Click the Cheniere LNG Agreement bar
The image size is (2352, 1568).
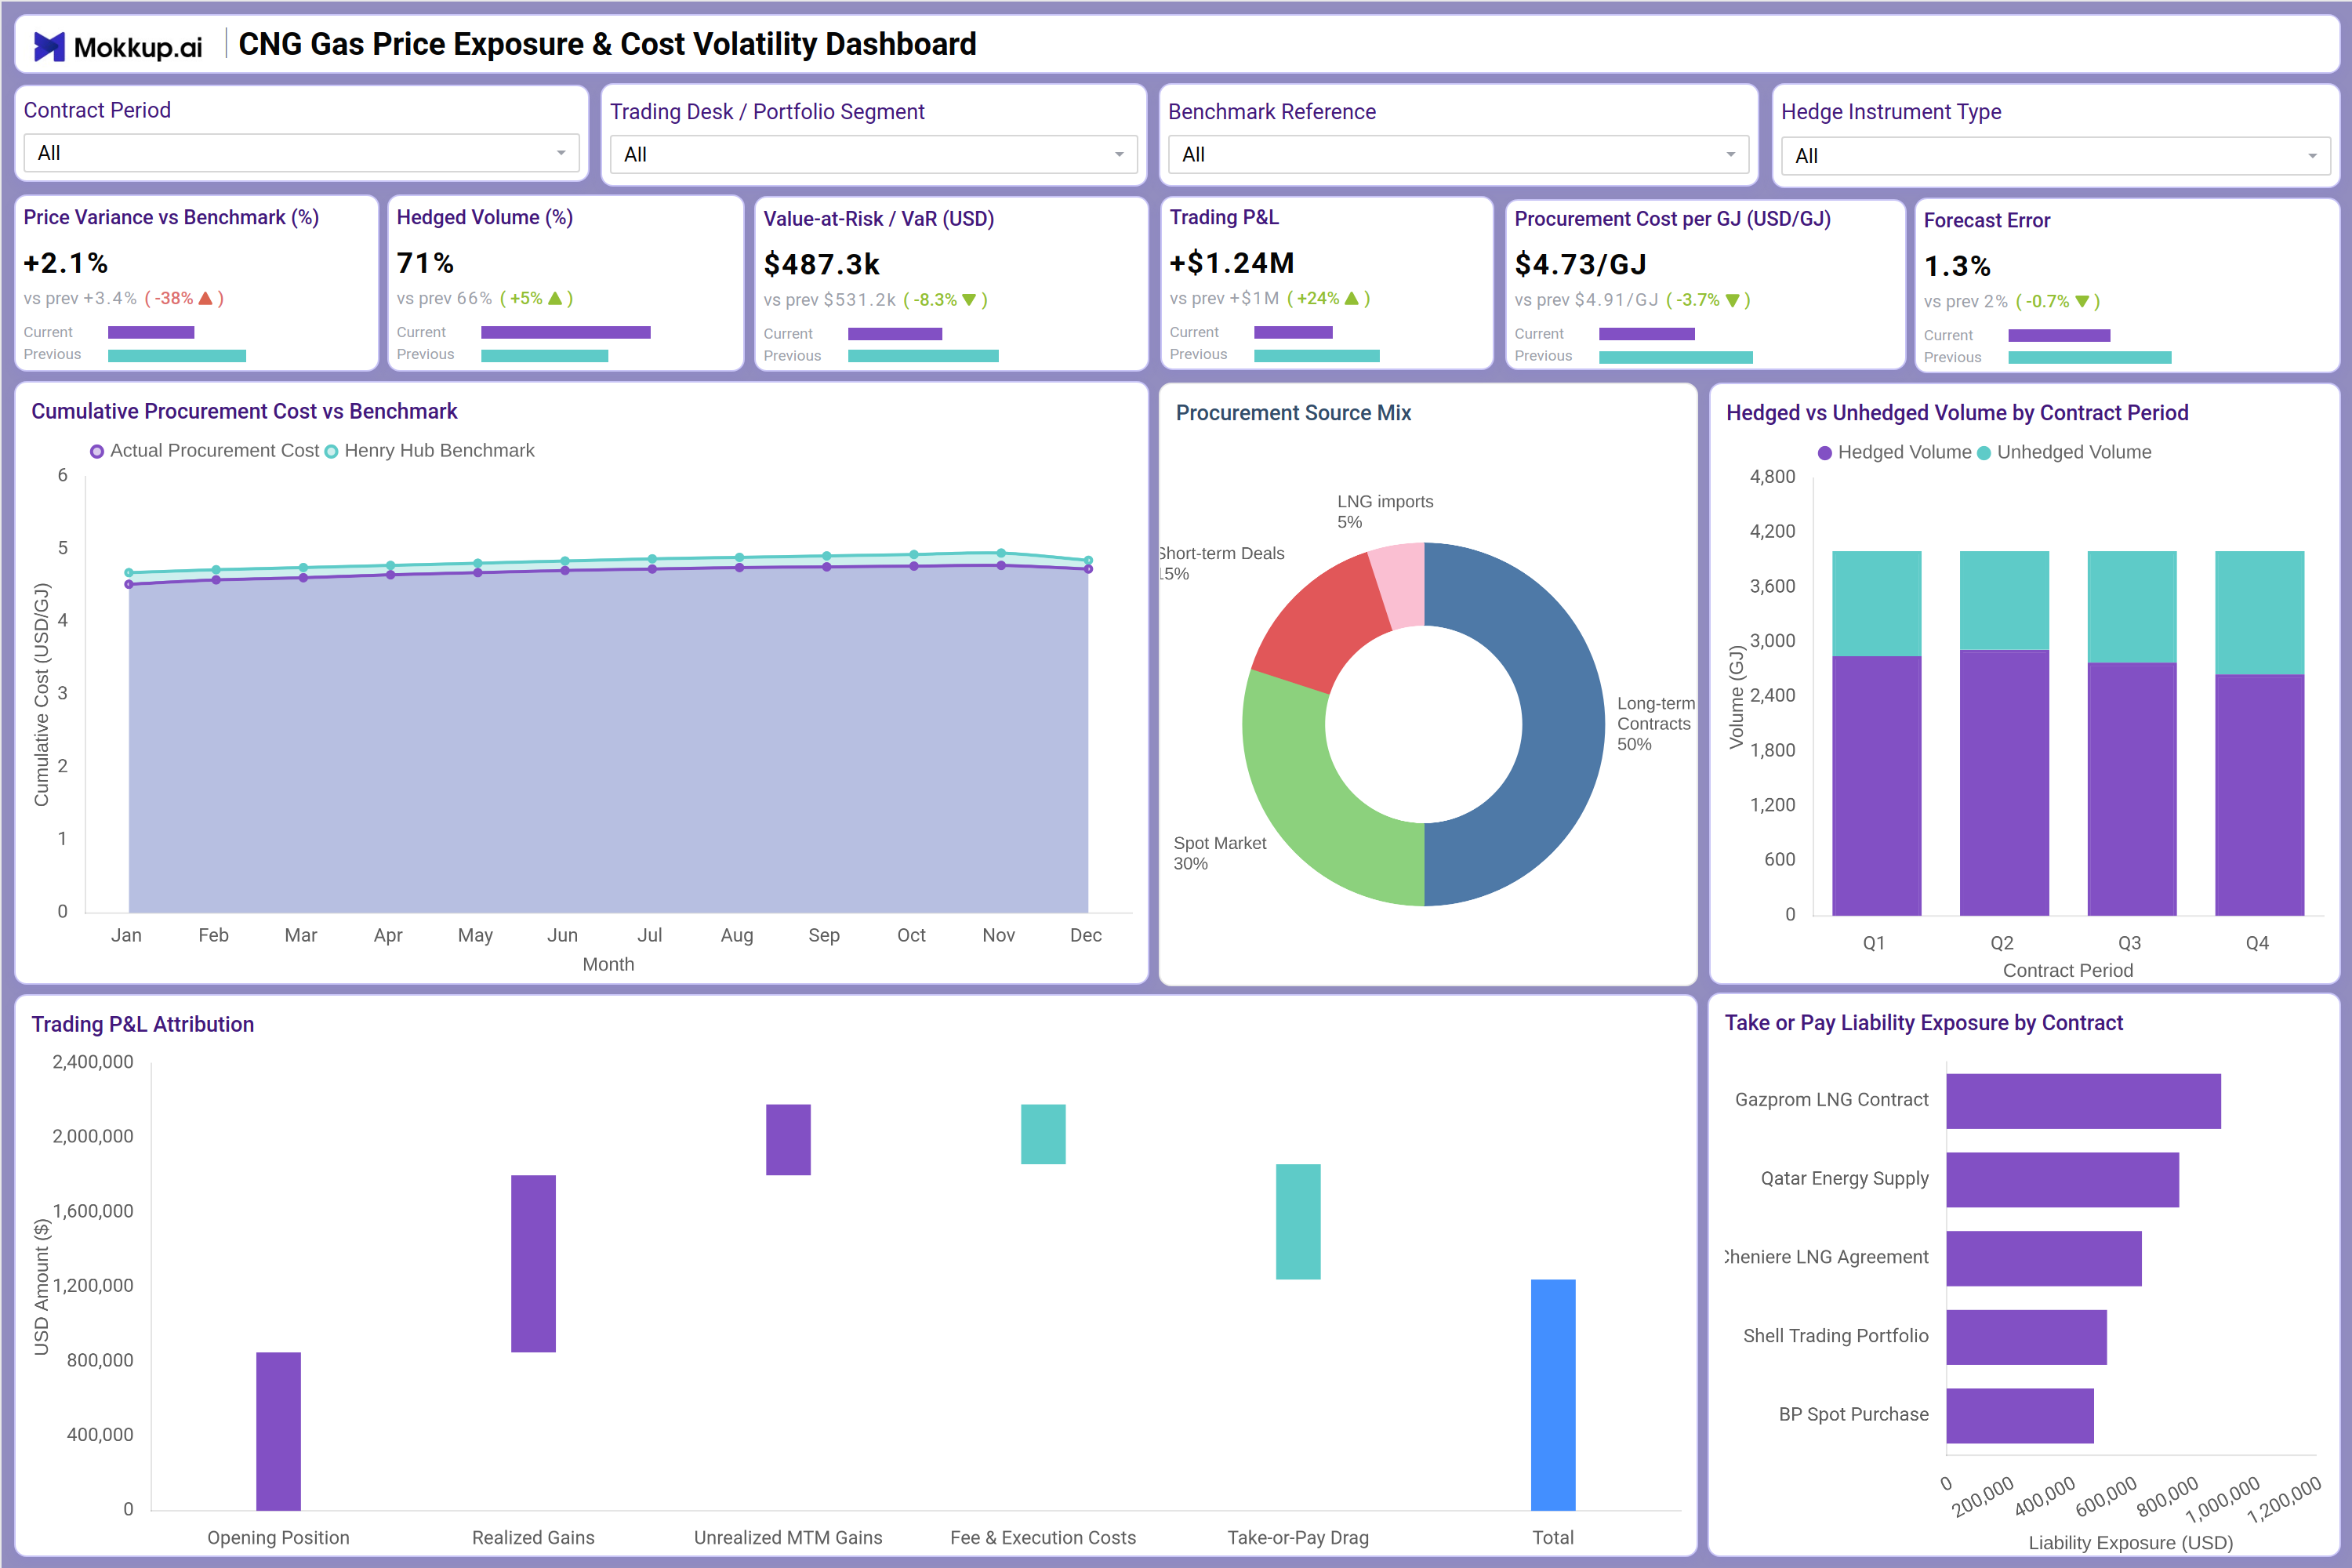point(2044,1258)
